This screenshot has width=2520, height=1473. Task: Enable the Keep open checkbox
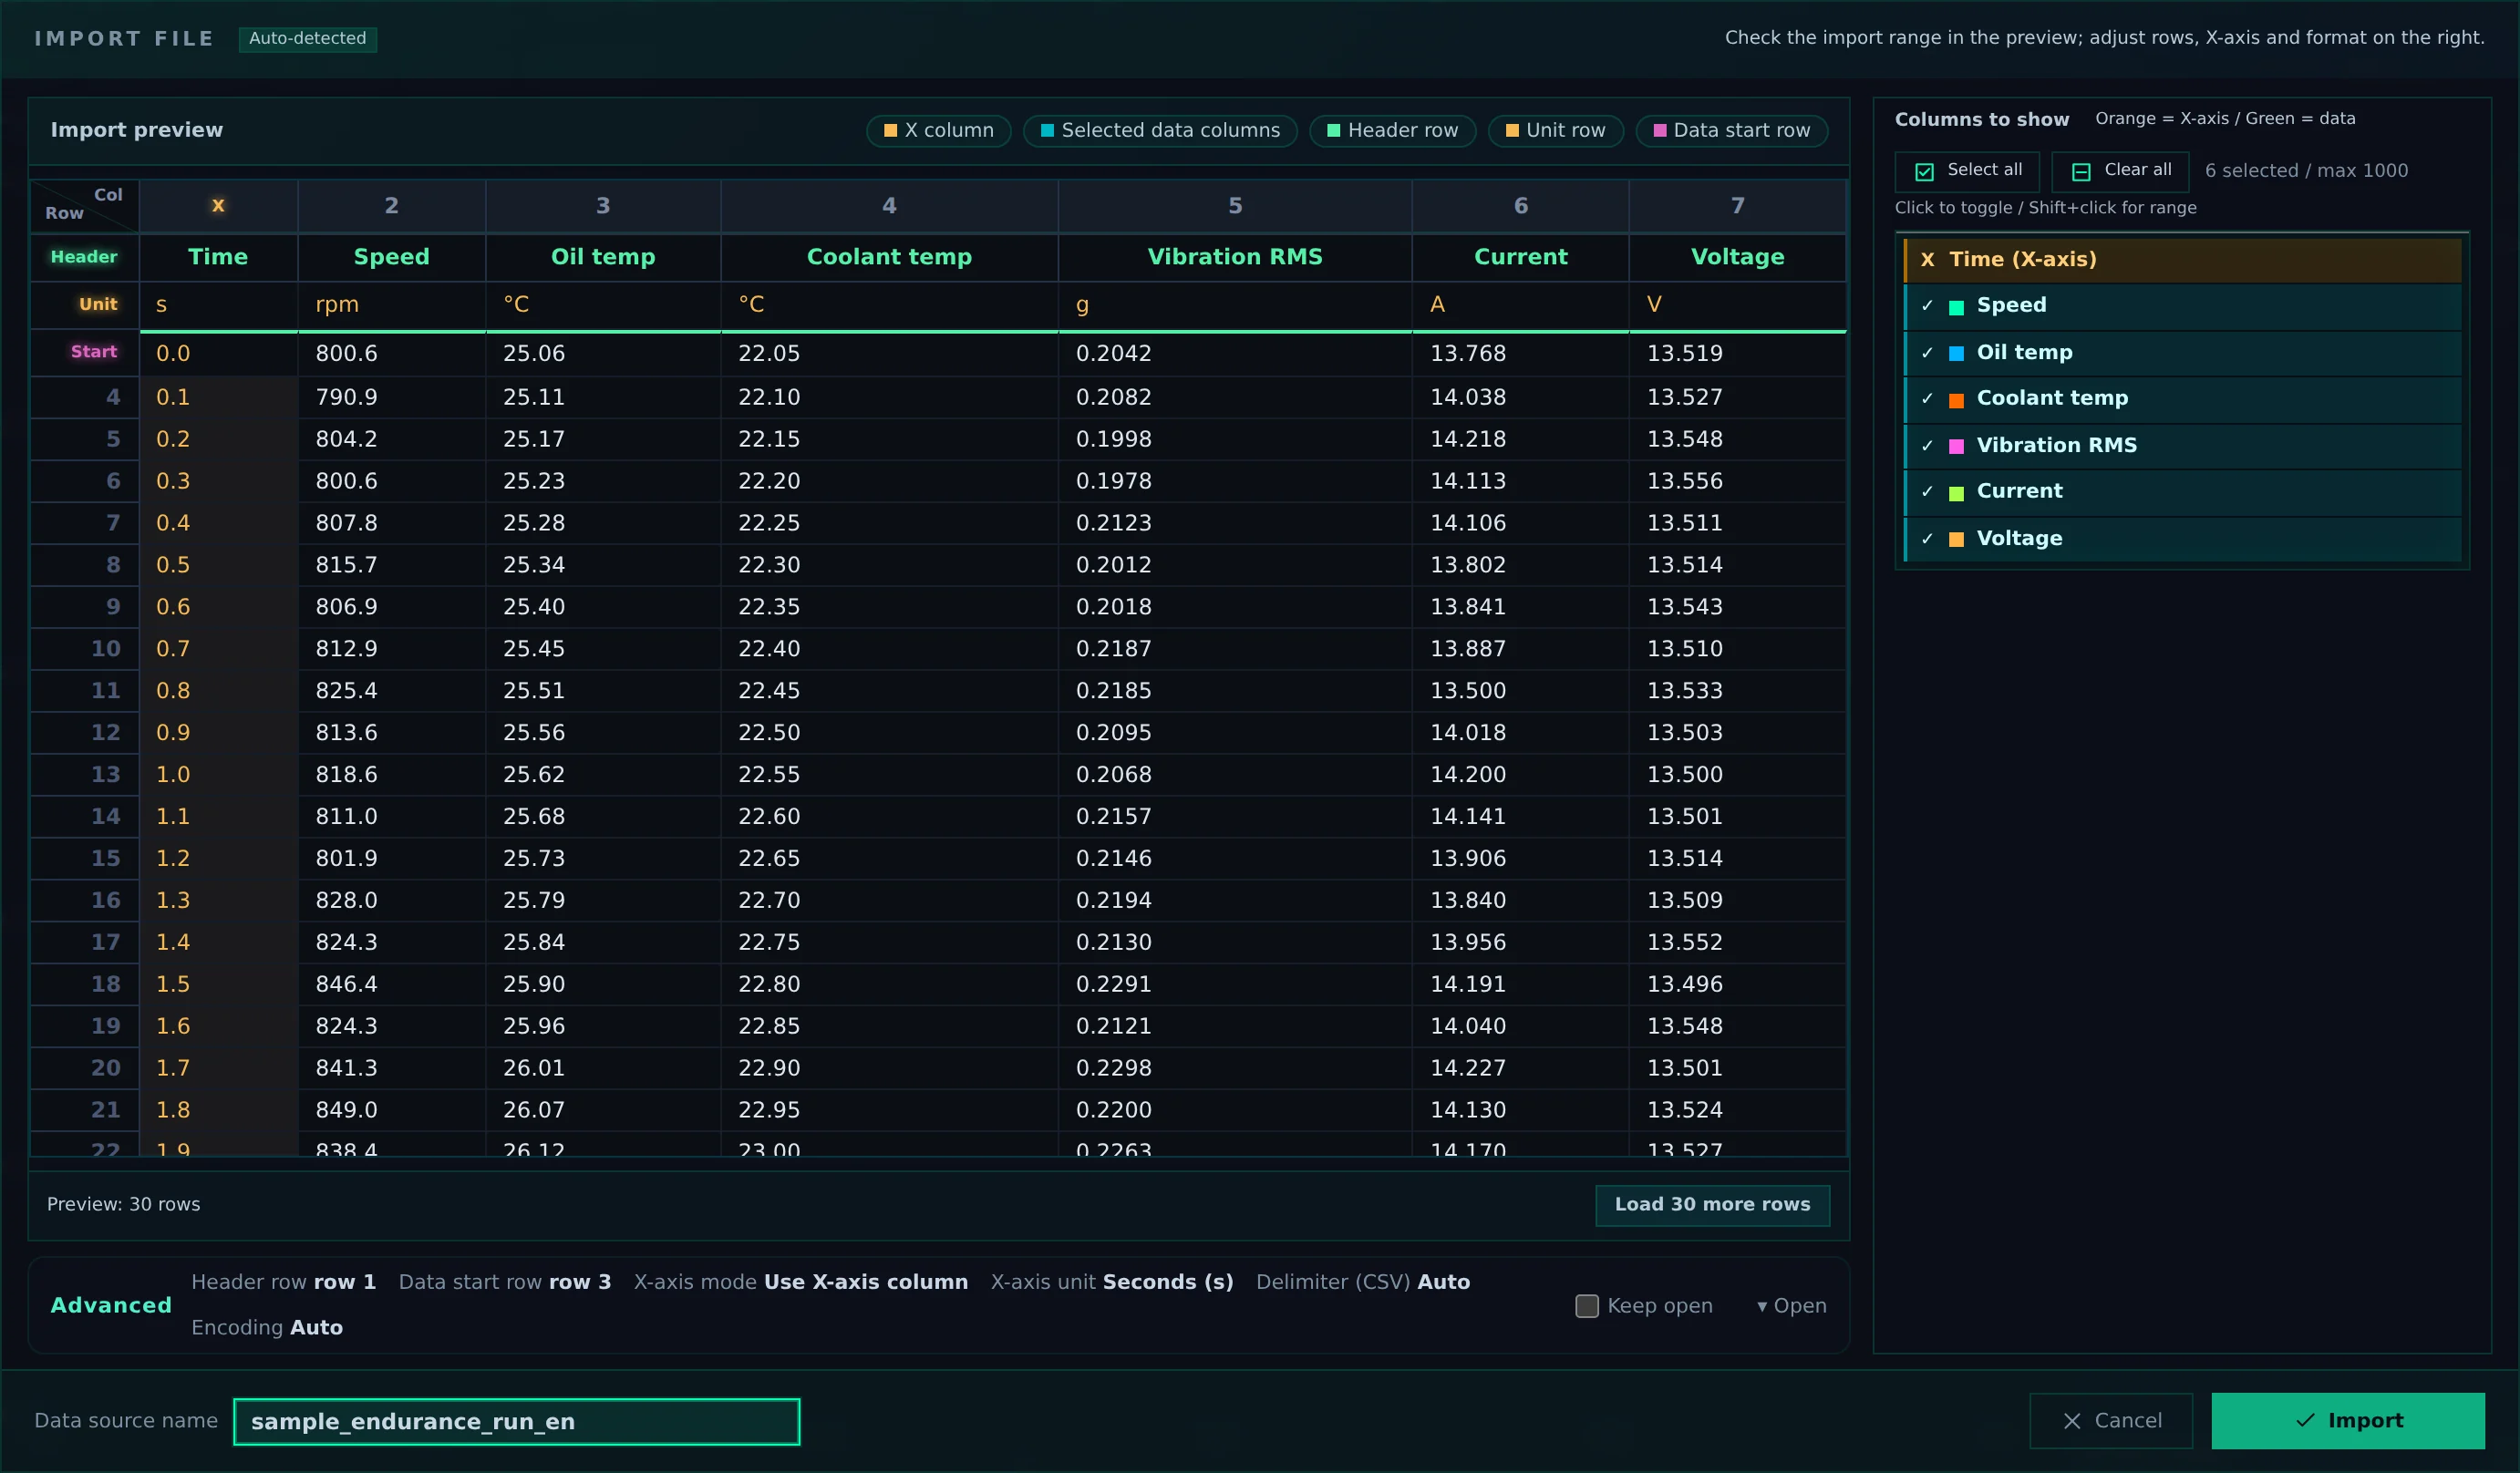click(1587, 1306)
